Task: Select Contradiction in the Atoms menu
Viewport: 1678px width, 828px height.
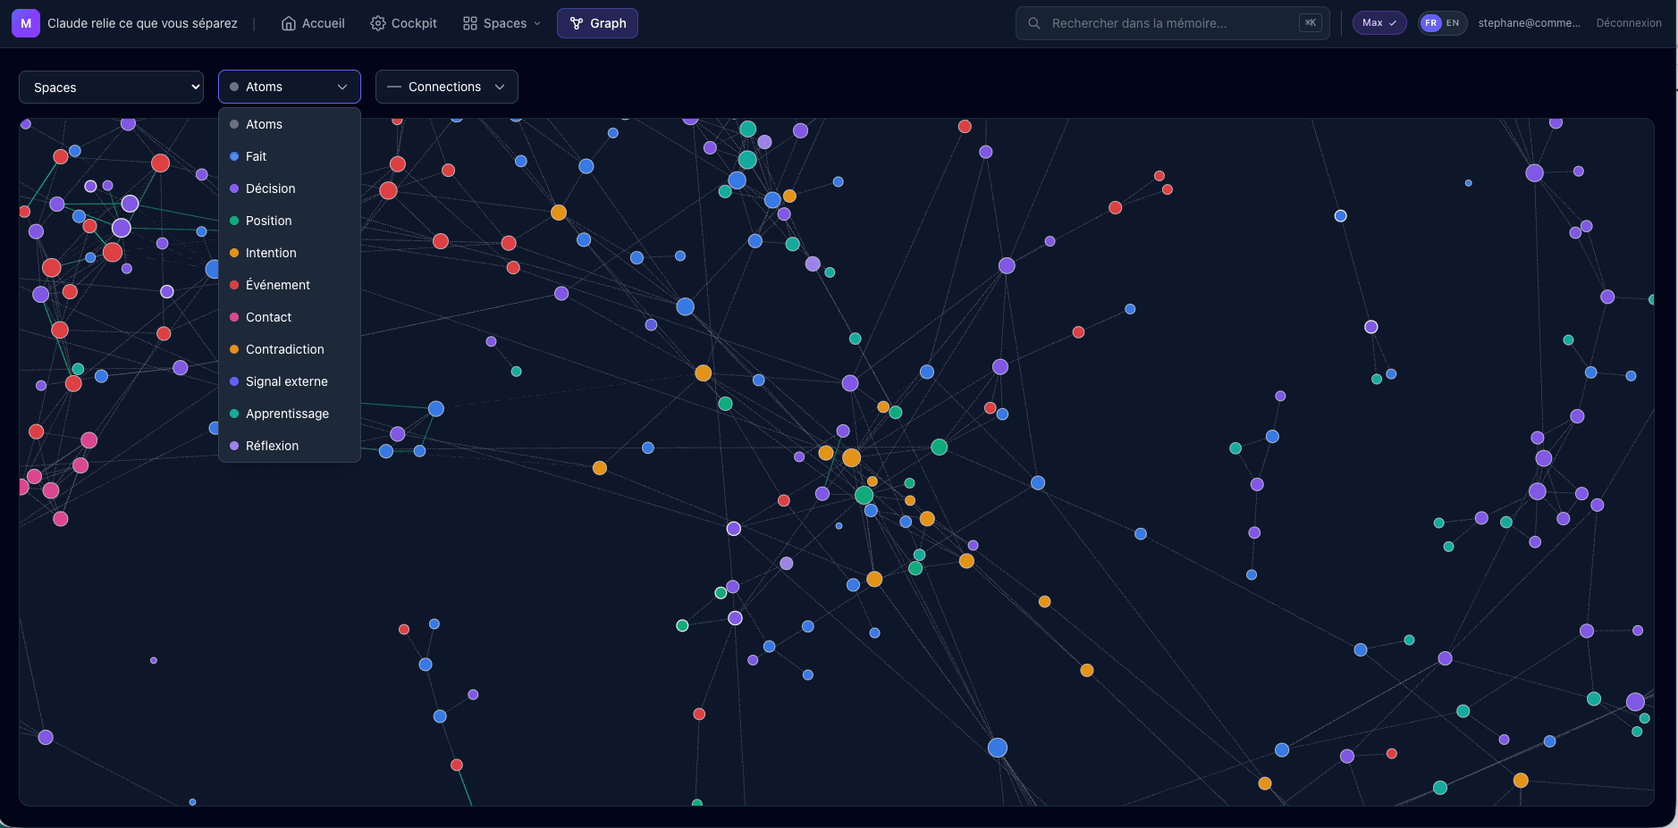Action: (x=285, y=349)
